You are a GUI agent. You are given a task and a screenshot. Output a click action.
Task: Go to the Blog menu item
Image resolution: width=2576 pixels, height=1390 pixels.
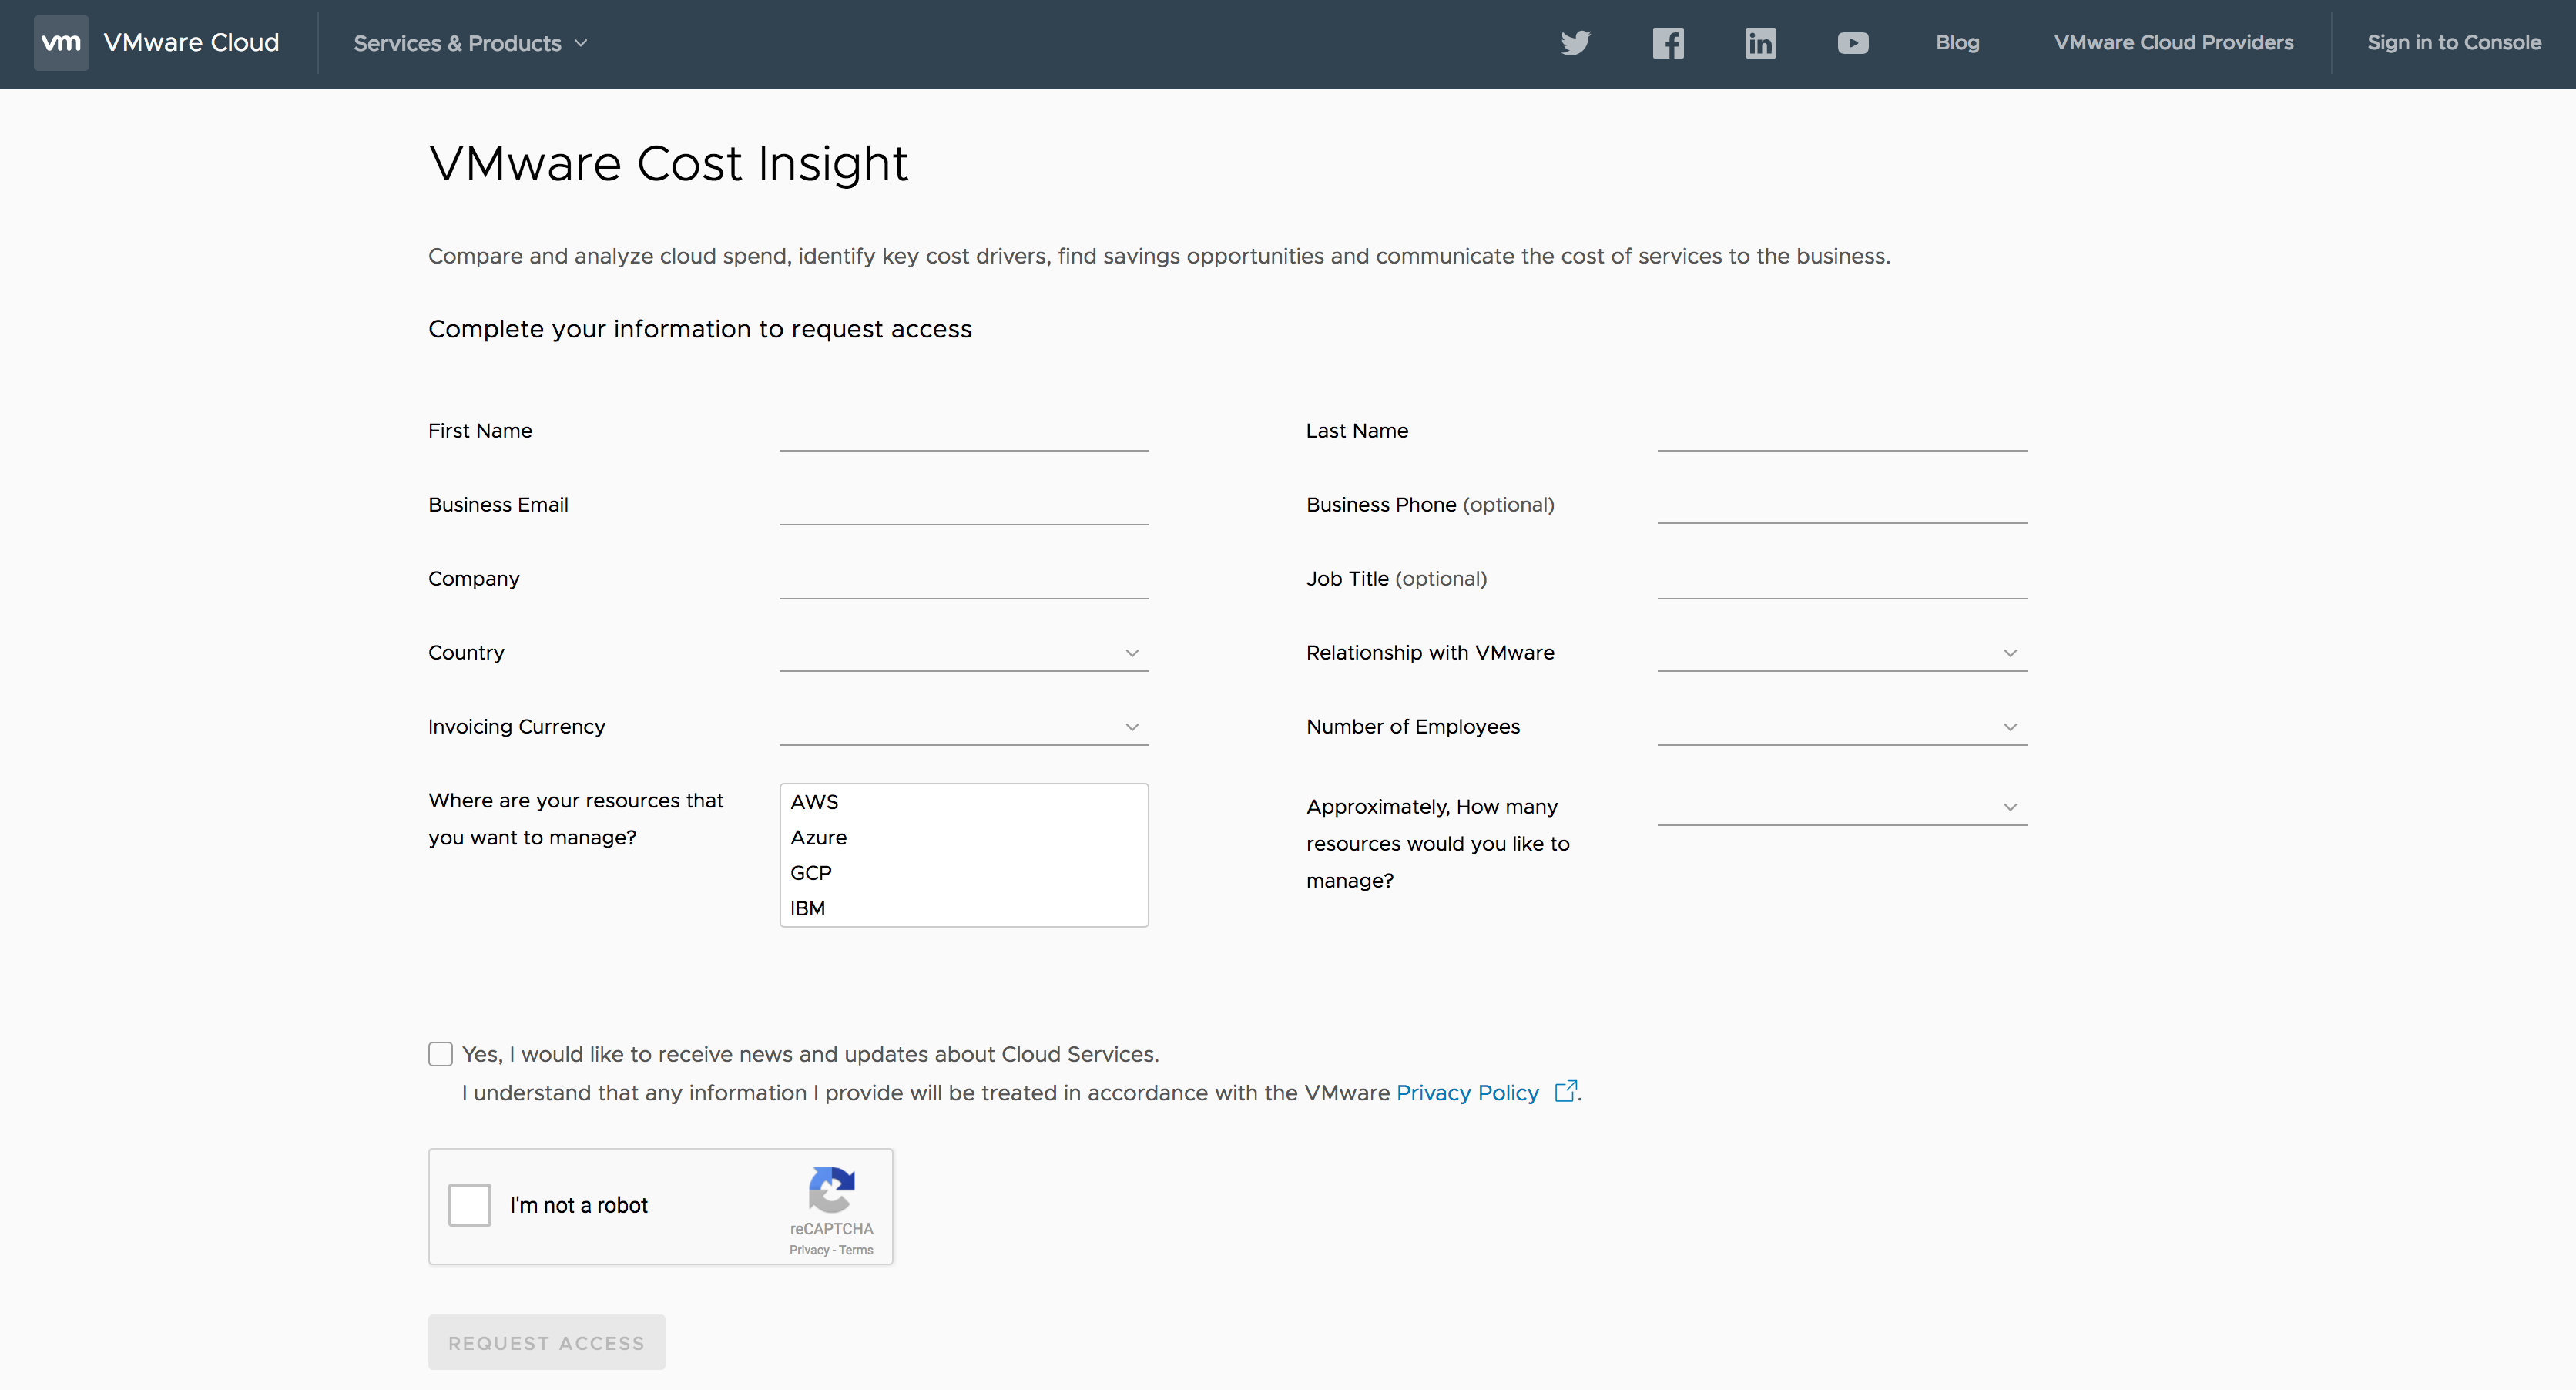(x=1957, y=43)
